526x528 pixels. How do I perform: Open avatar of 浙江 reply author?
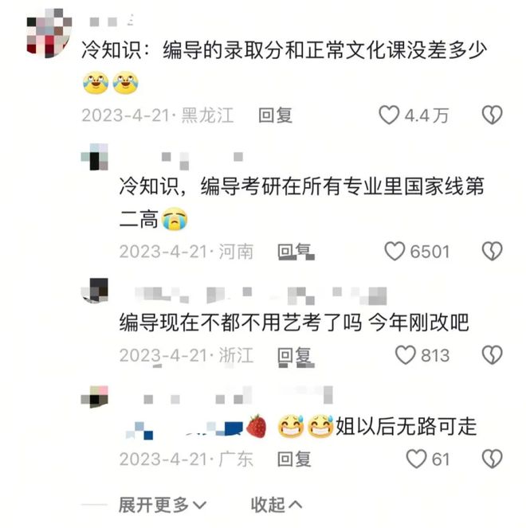(x=95, y=290)
